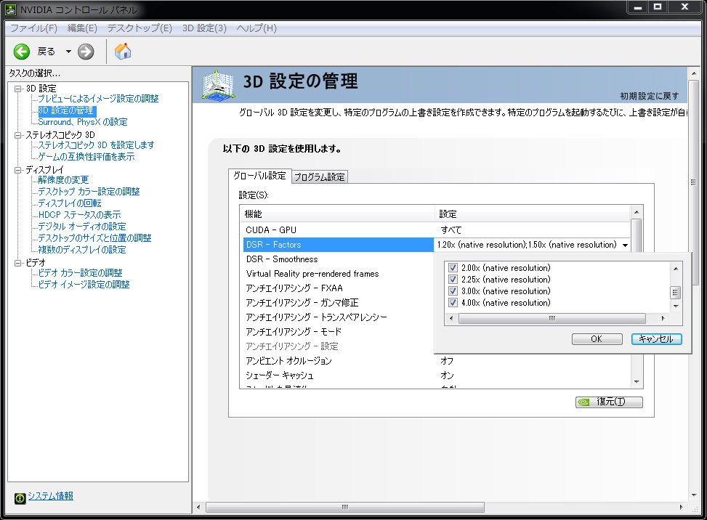
Task: Click 初期設定に戻す link
Action: click(650, 96)
